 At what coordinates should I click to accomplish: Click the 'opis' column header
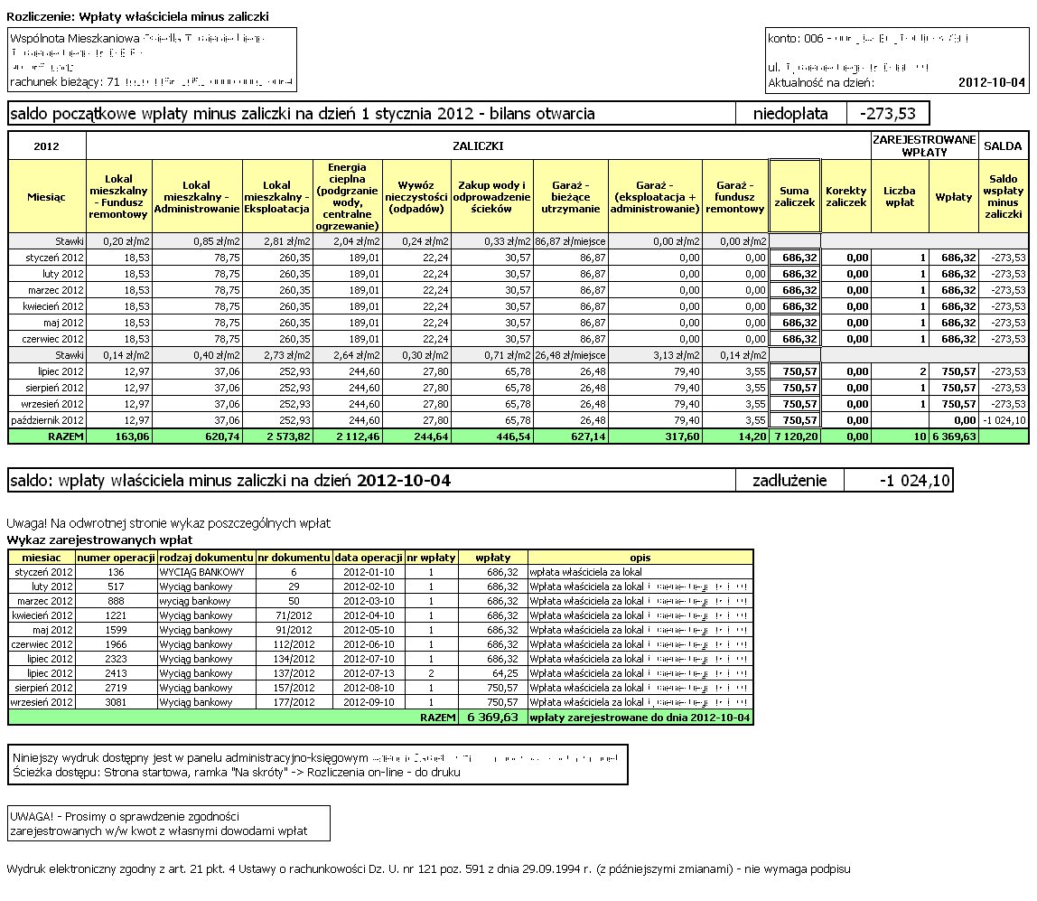tap(640, 558)
